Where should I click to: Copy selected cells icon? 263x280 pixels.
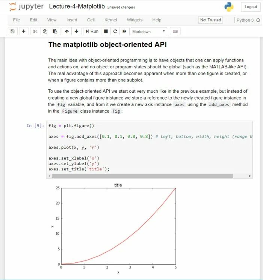tap(45, 32)
